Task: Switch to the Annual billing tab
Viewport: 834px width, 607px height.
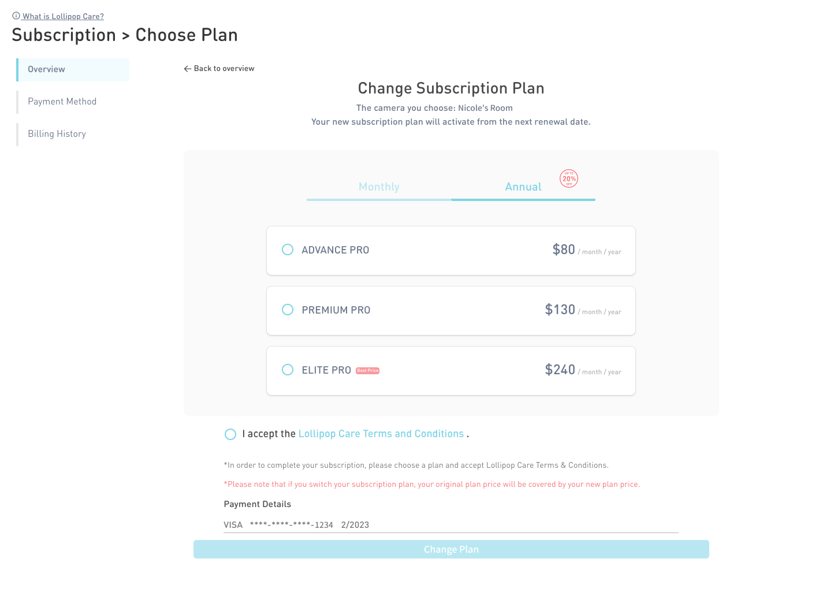Action: click(x=523, y=187)
